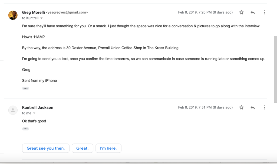The height and width of the screenshot is (164, 277).
Task: Click Greg Morelli's profile photo
Action: click(13, 15)
